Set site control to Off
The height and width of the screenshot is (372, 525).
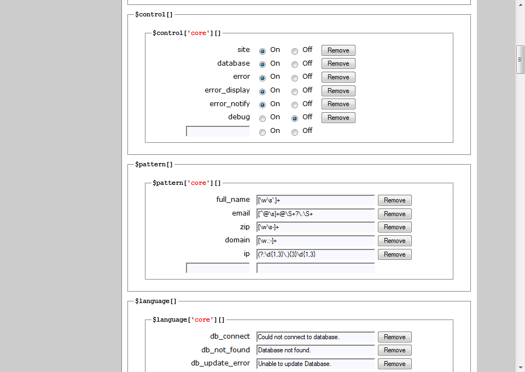[295, 51]
